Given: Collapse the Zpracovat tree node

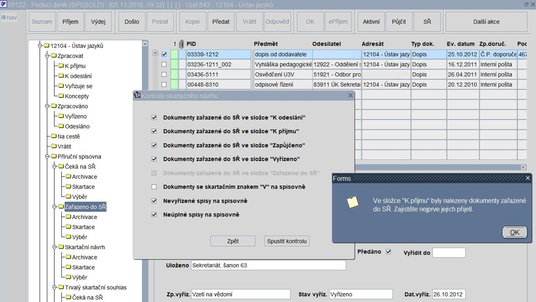Looking at the screenshot, I should (47, 56).
